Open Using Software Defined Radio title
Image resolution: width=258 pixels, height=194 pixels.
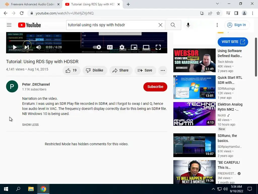tap(230, 53)
